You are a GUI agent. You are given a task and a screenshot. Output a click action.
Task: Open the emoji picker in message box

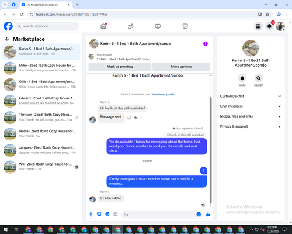tap(199, 215)
